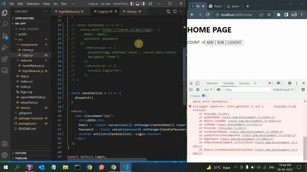The image size is (307, 172).
Task: Open Chrome Extensions puzzle icon
Action: click(279, 15)
